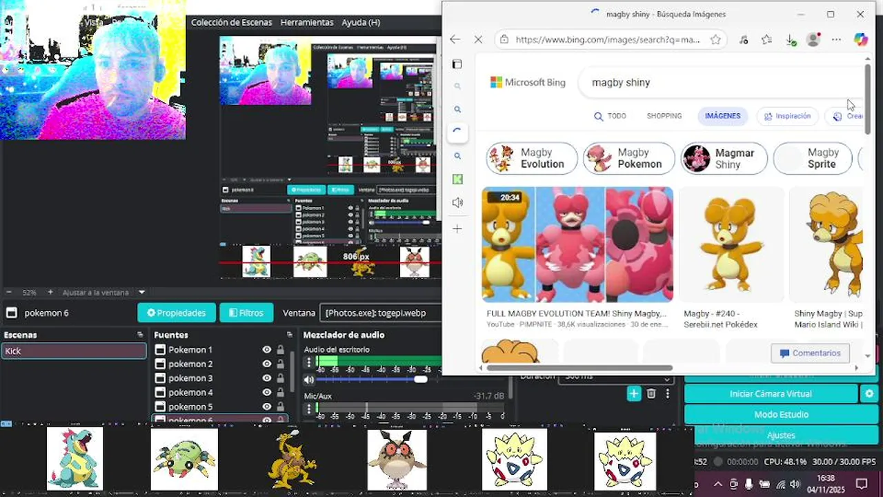Click the Edge sidebar speaker icon

457,202
